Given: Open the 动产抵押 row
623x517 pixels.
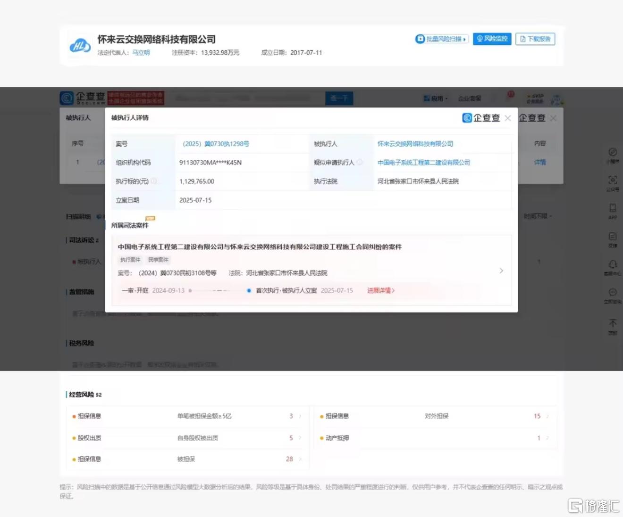Looking at the screenshot, I should pos(435,438).
